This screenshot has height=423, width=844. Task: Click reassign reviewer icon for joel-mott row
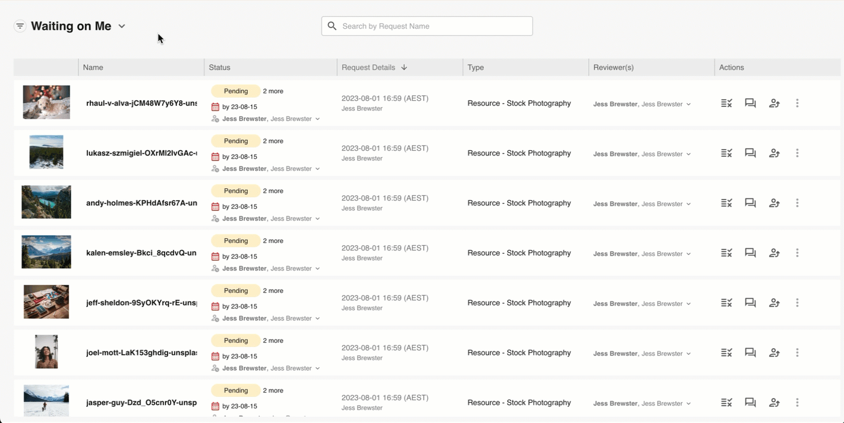(774, 352)
